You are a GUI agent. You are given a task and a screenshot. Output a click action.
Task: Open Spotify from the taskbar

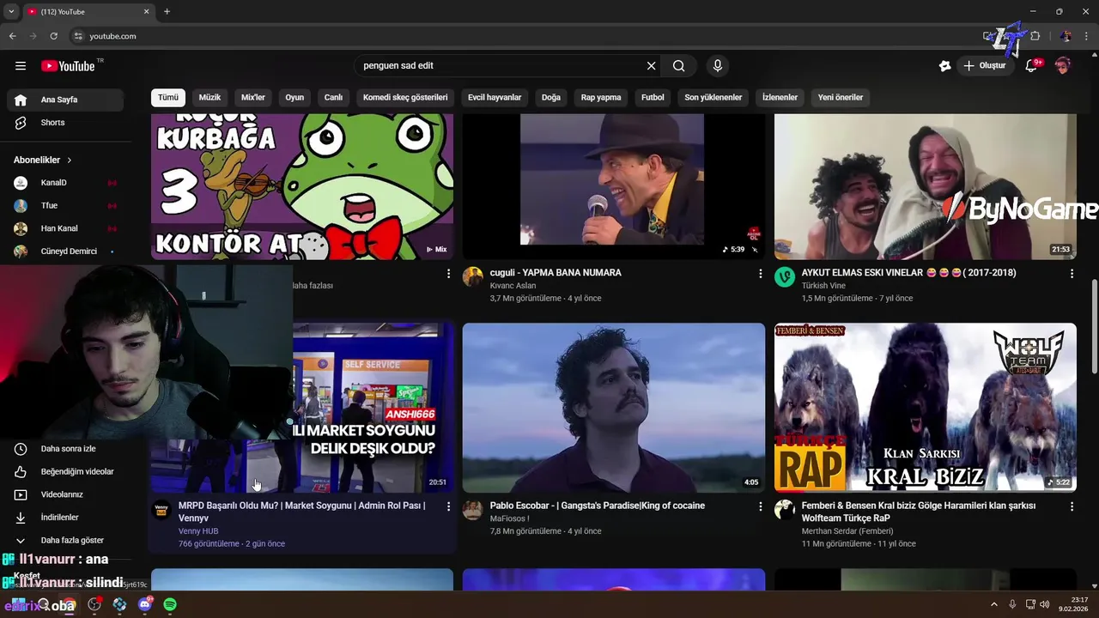(170, 604)
